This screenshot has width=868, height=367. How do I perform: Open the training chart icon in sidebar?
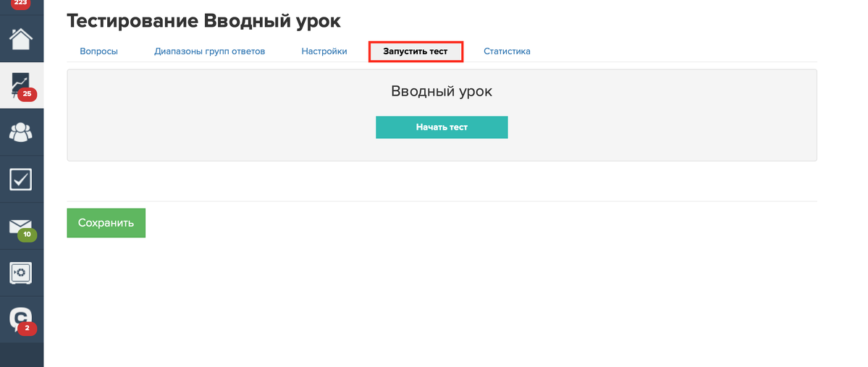(21, 83)
